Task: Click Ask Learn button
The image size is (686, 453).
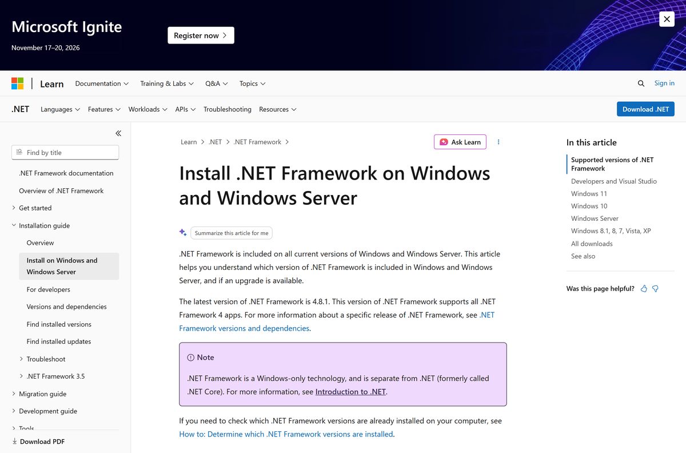Action: tap(460, 142)
